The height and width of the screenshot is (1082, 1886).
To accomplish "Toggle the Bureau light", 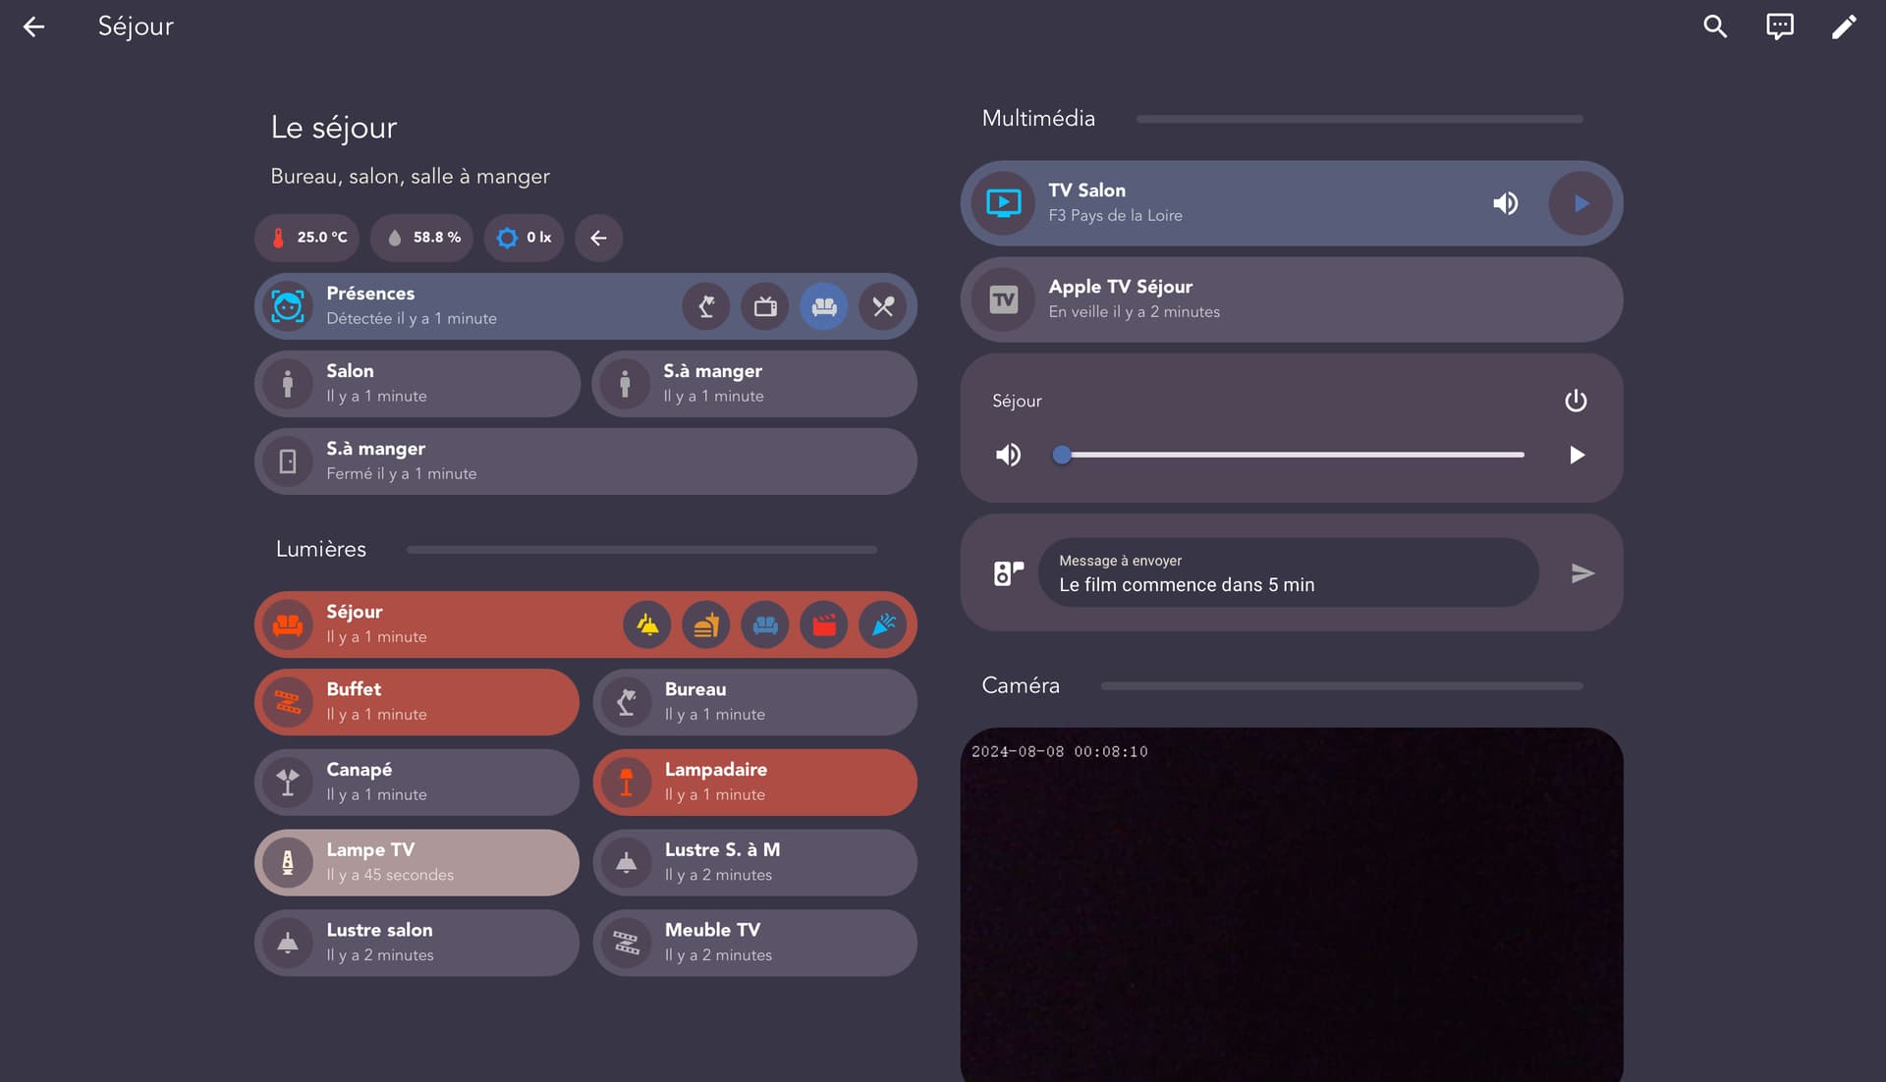I will 754,702.
